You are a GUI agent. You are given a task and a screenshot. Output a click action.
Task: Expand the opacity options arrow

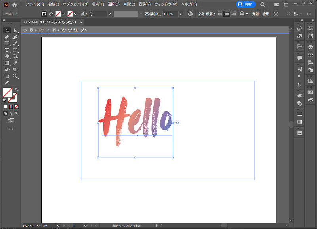(181, 14)
